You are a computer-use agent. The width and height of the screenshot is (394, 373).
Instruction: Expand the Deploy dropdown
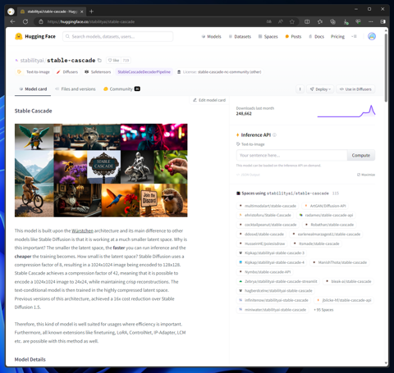[x=320, y=89]
